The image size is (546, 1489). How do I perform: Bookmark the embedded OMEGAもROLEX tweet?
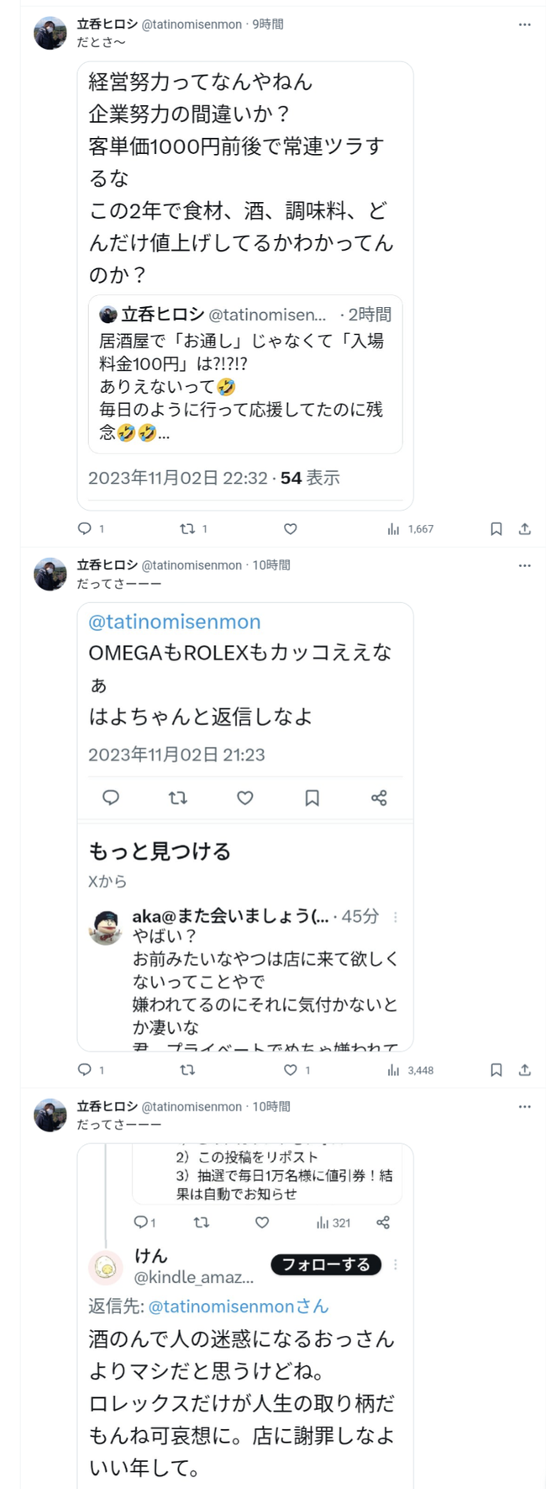(x=312, y=797)
